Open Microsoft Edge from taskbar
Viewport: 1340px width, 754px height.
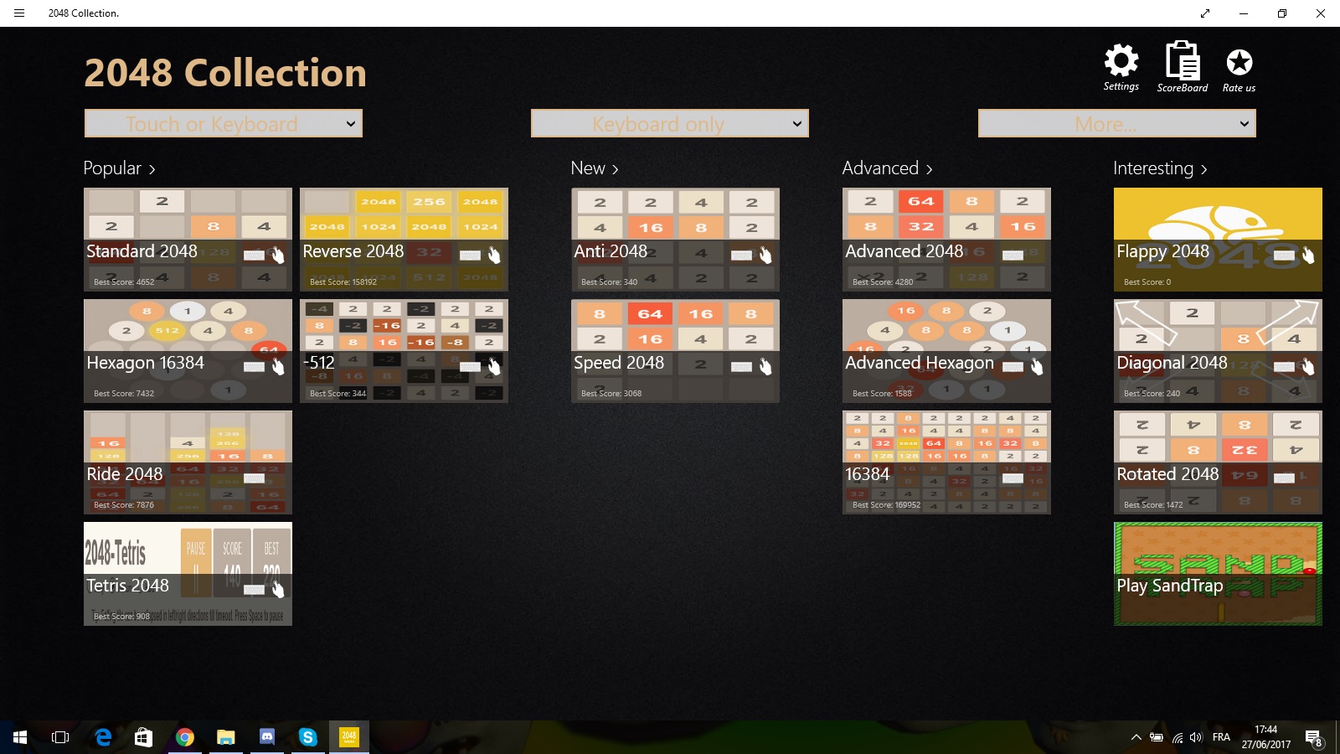pos(103,737)
